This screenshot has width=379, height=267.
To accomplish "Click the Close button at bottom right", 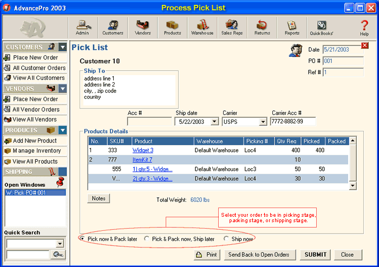I will point(348,255).
